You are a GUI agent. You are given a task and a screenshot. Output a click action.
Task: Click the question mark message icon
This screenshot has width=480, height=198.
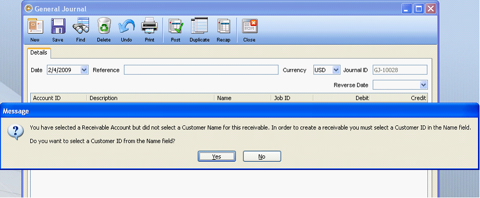click(15, 133)
